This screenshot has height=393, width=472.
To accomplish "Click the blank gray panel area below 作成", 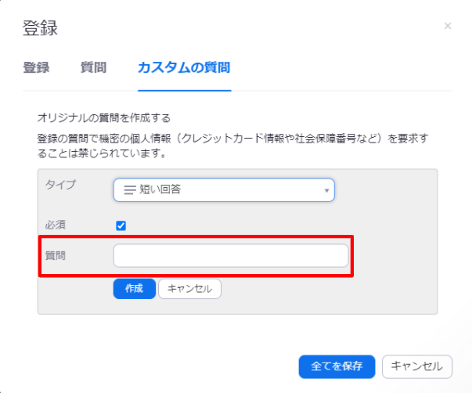I will coord(237,307).
